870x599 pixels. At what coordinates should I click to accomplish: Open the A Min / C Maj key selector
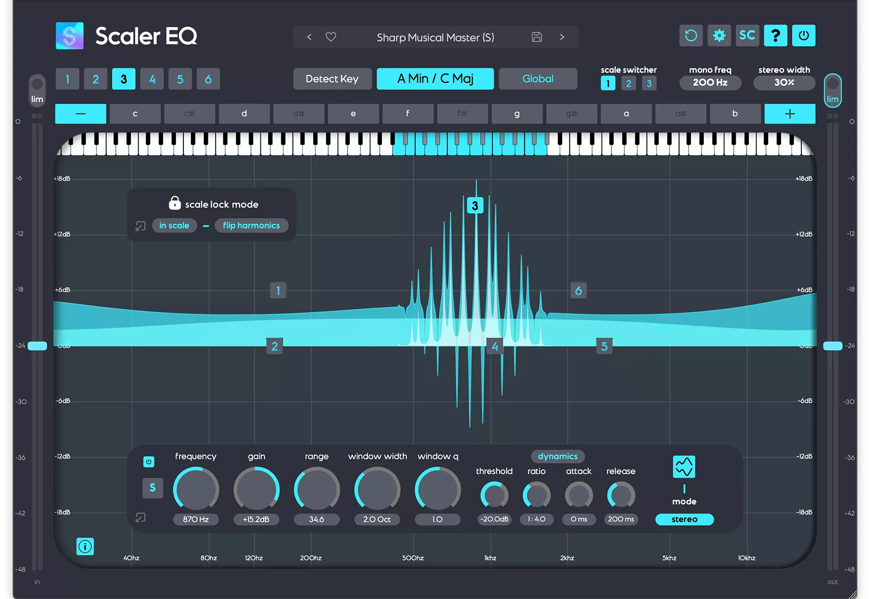435,78
